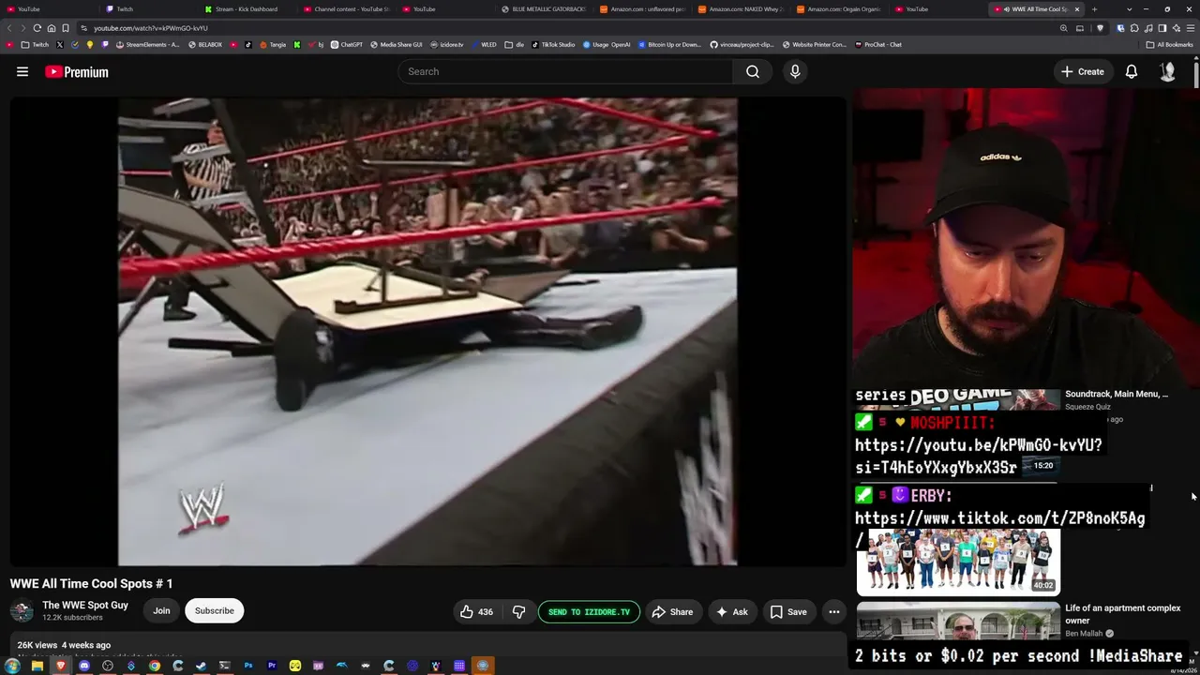The width and height of the screenshot is (1200, 675).
Task: Save video to a playlist
Action: (788, 612)
